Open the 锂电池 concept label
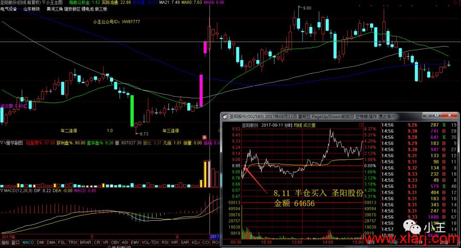 tap(88, 9)
